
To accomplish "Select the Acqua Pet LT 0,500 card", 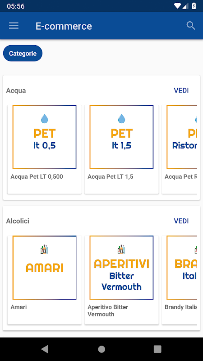I will [x=44, y=149].
